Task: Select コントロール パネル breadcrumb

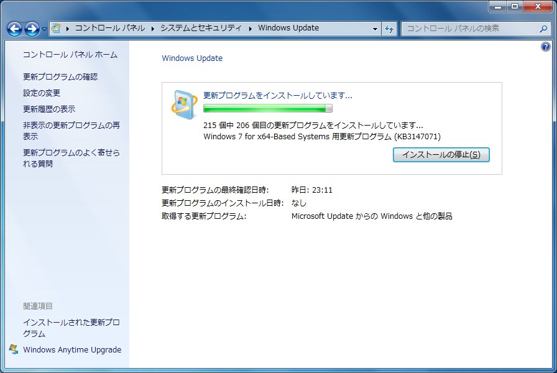Action: (110, 28)
